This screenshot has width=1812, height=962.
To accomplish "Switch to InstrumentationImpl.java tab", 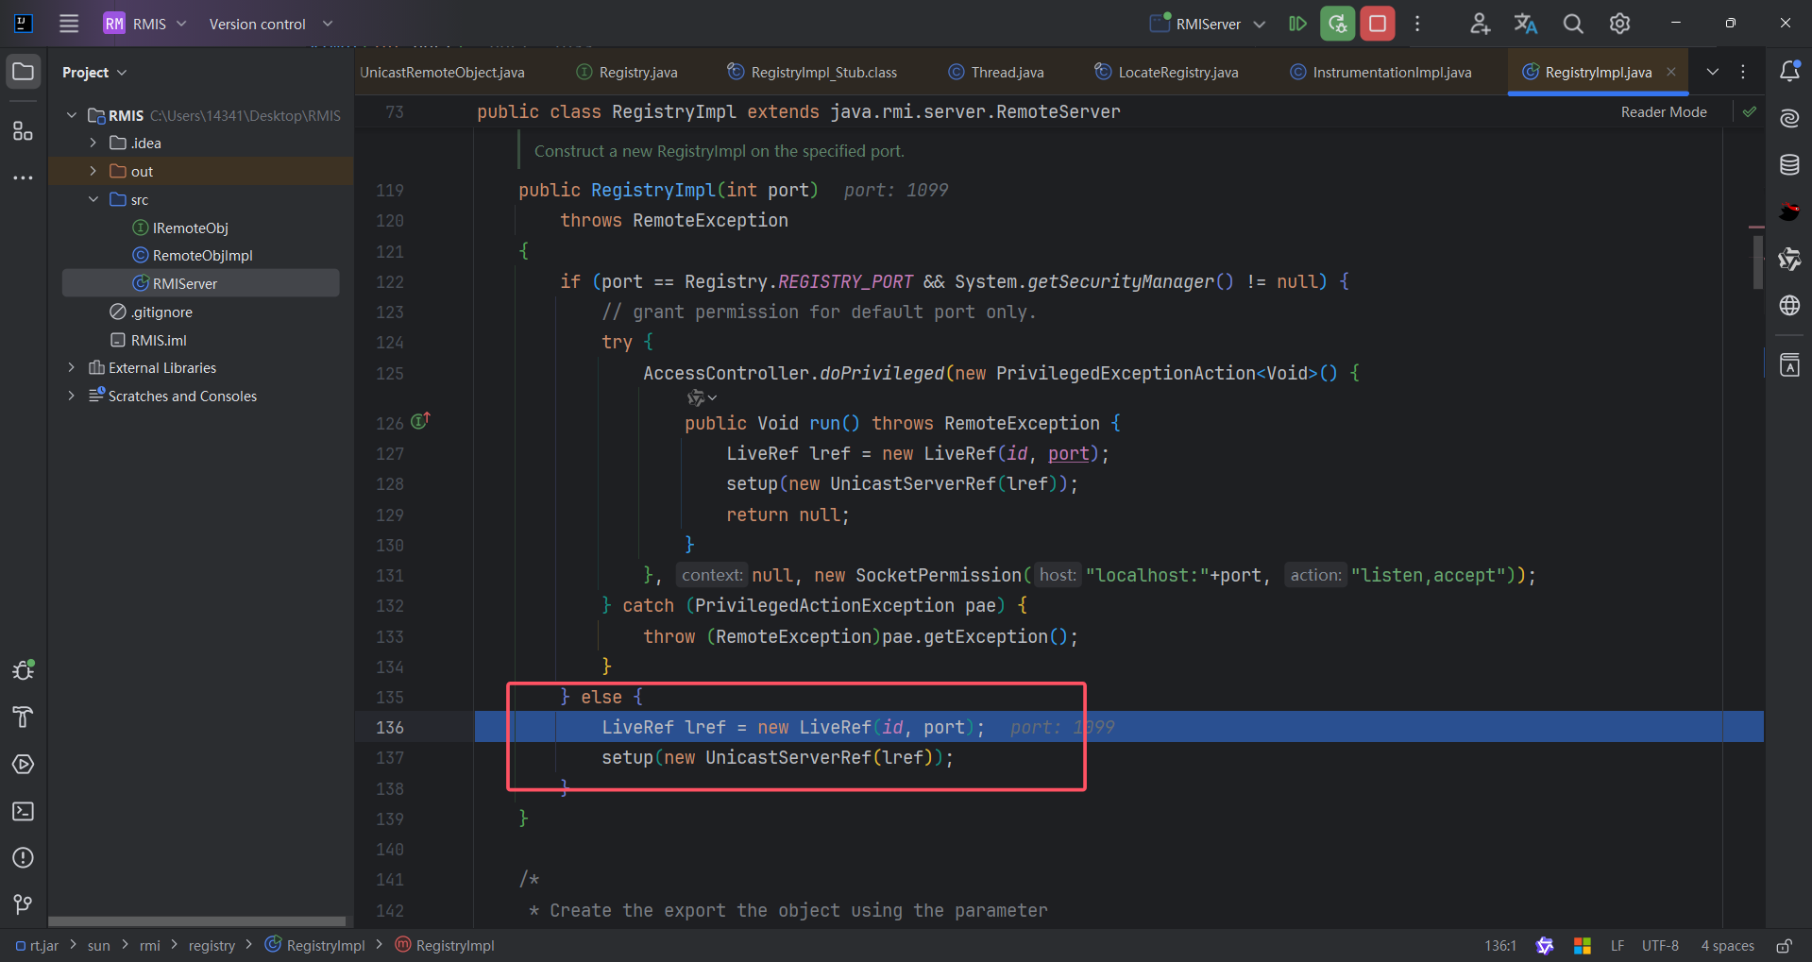I will pos(1381,72).
